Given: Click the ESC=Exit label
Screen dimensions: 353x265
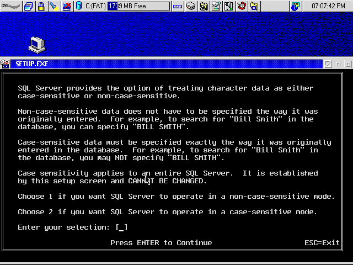Looking at the screenshot, I should coord(322,243).
